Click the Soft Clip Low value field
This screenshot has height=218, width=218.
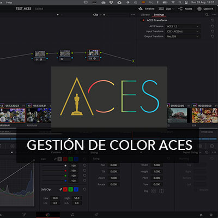pyautogui.click(x=55, y=198)
